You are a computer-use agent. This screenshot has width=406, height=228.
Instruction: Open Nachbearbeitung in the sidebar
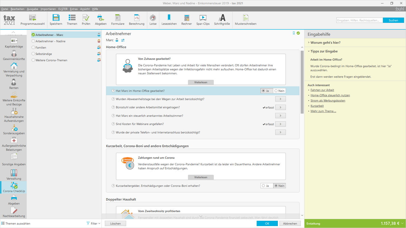(14, 212)
